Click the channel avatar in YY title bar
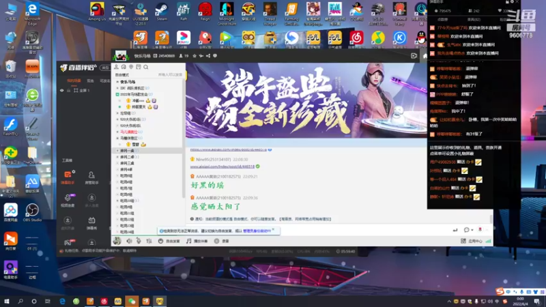The width and height of the screenshot is (546, 307). click(x=121, y=56)
